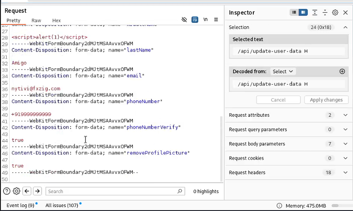Collapse the Selection section chevron
Screen dimensions: 353x211
tap(345, 27)
